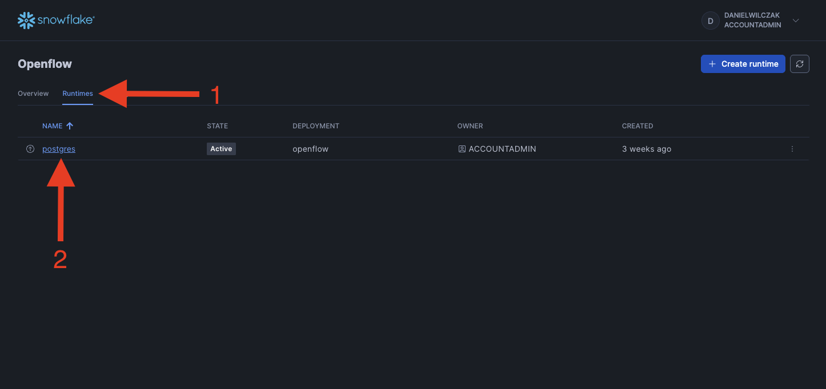Open the postgres runtime link
826x389 pixels.
tap(59, 149)
